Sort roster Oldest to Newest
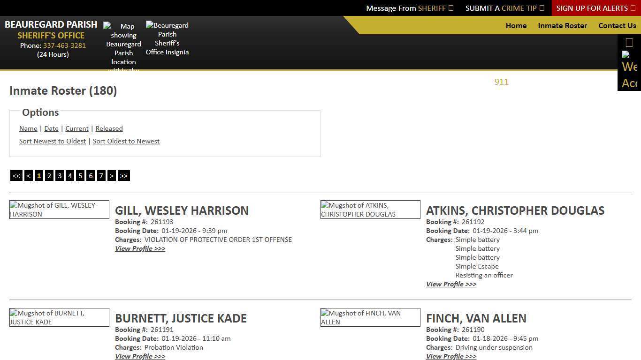This screenshot has height=360, width=641. [126, 141]
